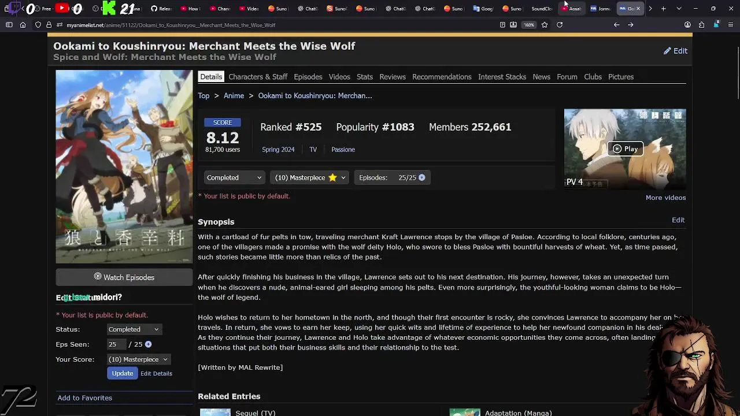Reload the page
Viewport: 740px width, 416px height.
pos(560,25)
